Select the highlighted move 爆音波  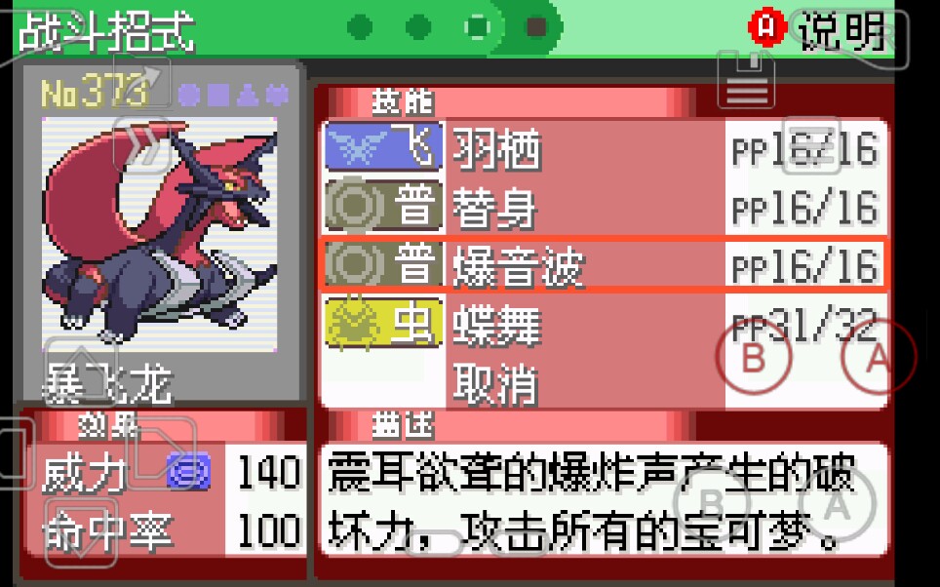point(605,264)
